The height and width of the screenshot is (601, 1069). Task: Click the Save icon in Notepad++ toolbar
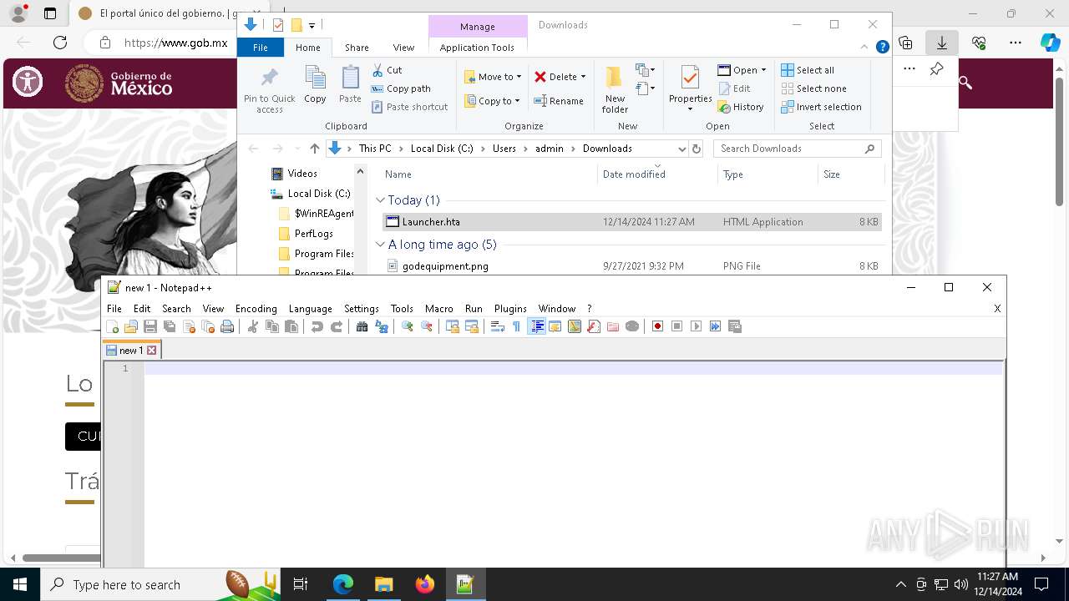tap(150, 326)
